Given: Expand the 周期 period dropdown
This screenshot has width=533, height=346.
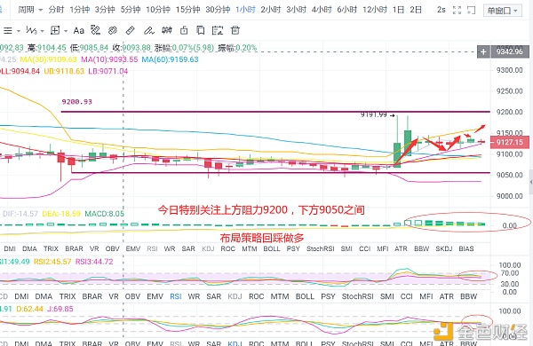Looking at the screenshot, I should tap(30, 10).
